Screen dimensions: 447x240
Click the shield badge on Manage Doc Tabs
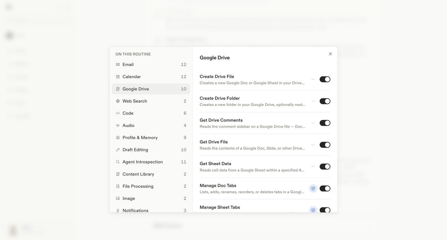(x=313, y=188)
